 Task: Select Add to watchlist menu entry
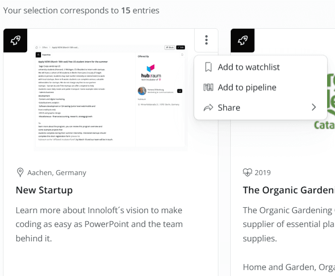click(249, 67)
